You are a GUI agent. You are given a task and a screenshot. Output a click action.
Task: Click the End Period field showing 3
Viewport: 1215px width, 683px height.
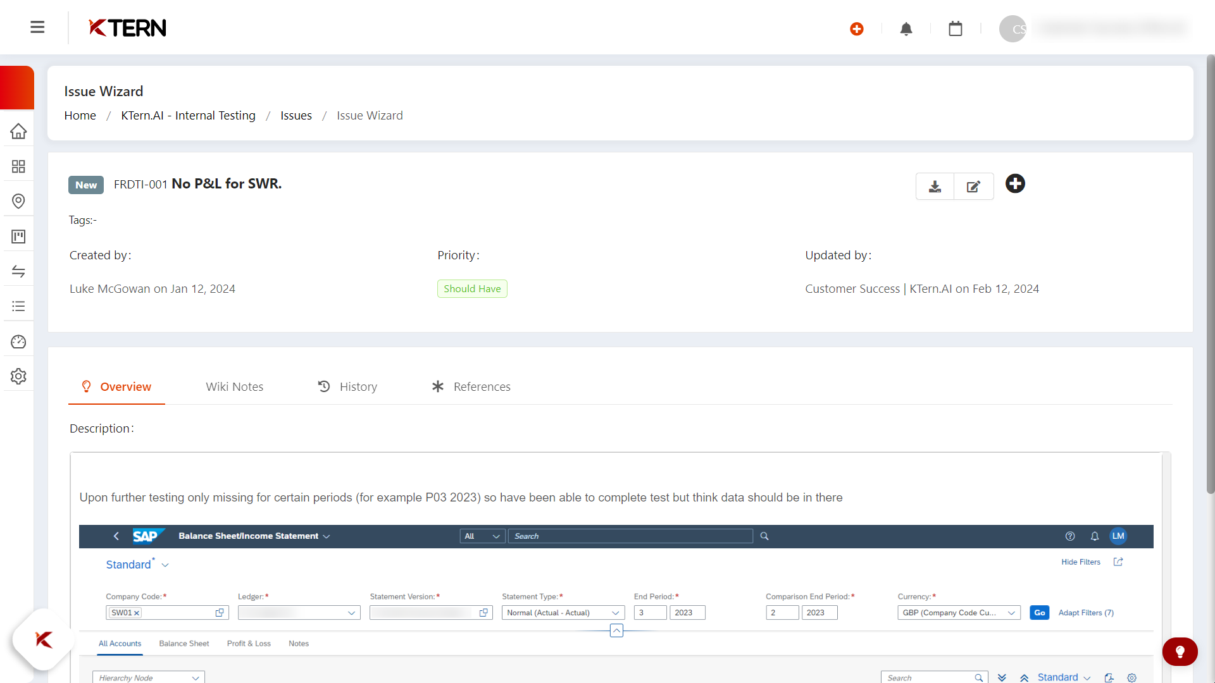(651, 612)
